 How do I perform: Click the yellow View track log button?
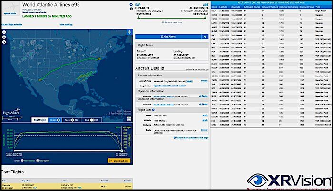119,161
